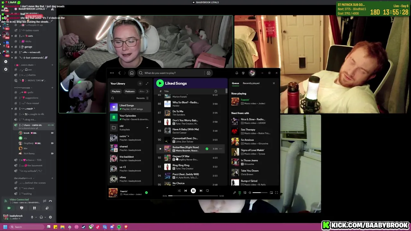Open Discord activities button
Image resolution: width=411 pixels, height=231 pixels.
pos(34,208)
